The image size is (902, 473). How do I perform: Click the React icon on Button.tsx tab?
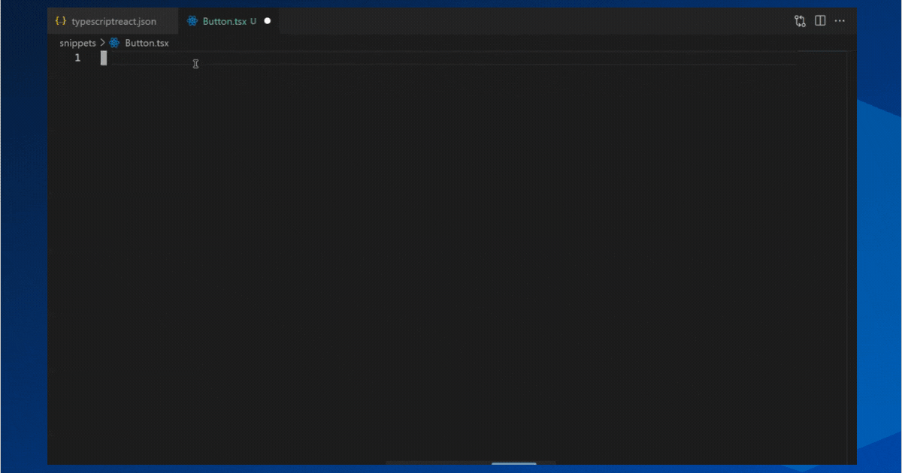pos(193,21)
